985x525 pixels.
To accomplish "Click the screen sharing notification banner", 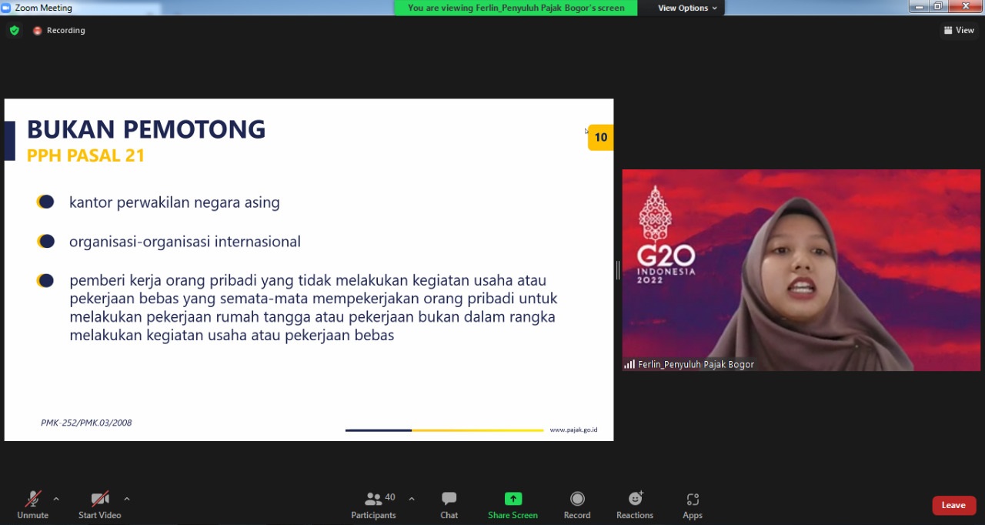I will (516, 8).
